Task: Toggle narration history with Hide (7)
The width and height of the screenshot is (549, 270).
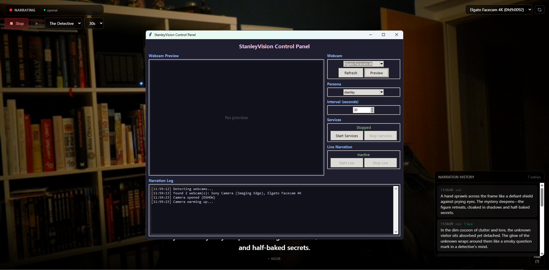Action: pyautogui.click(x=537, y=259)
